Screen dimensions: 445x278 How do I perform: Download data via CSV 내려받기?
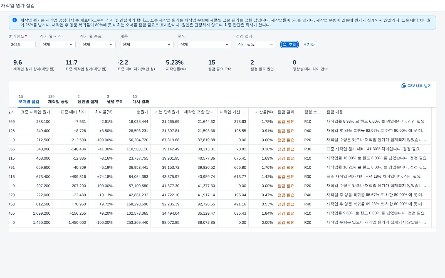pos(416,86)
